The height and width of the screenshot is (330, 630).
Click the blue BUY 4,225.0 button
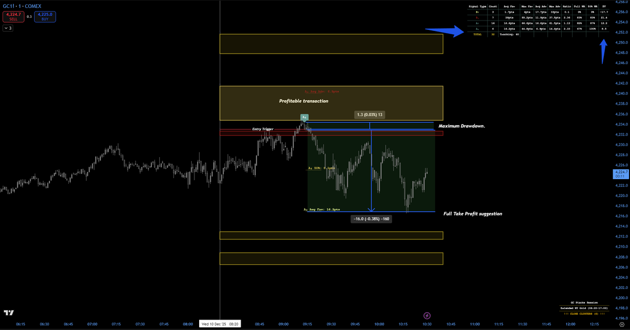(45, 16)
